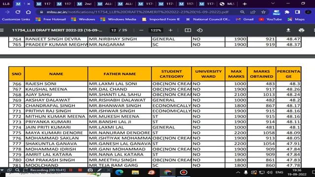This screenshot has height=177, width=315.
Task: Stop the screen recording
Action: pyautogui.click(x=80, y=170)
